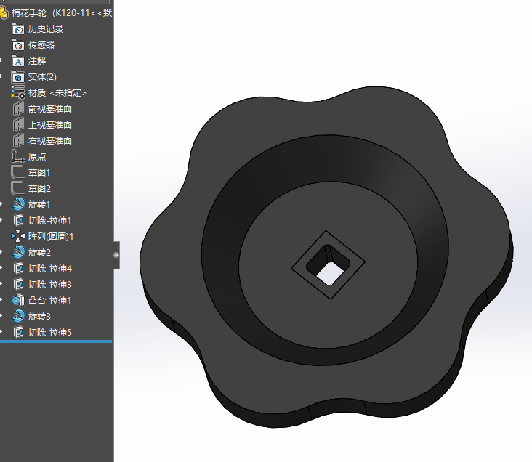Click the 梅花手轮 part icon at tree top
Image resolution: width=532 pixels, height=462 pixels.
[4, 13]
